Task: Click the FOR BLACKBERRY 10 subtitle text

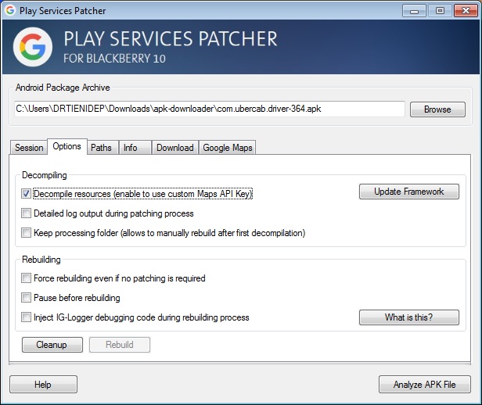Action: 114,59
